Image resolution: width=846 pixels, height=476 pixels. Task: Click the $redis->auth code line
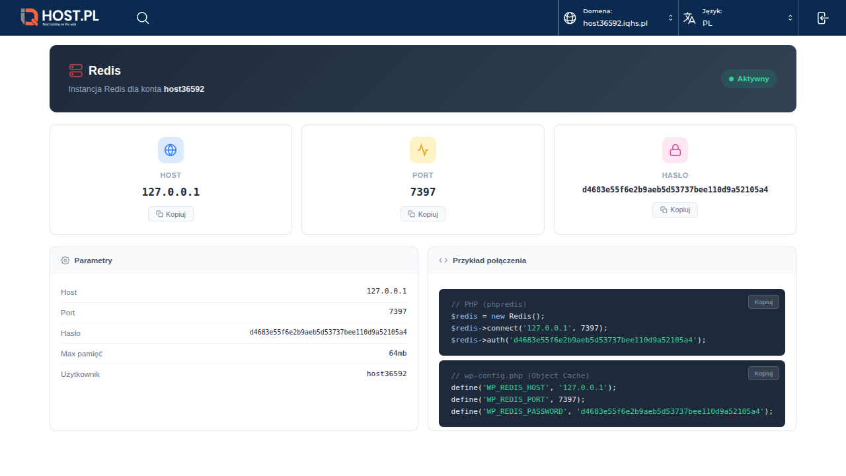click(x=579, y=340)
